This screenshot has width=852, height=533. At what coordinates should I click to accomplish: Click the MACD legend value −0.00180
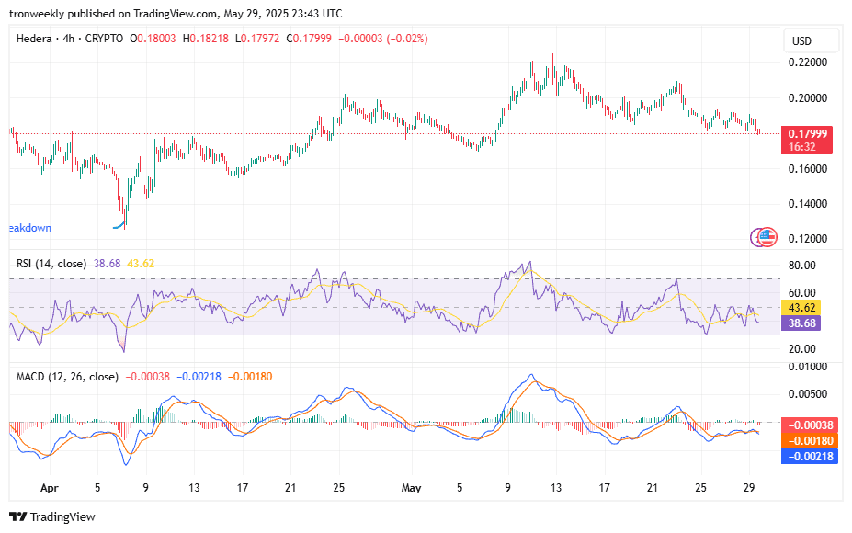point(250,377)
